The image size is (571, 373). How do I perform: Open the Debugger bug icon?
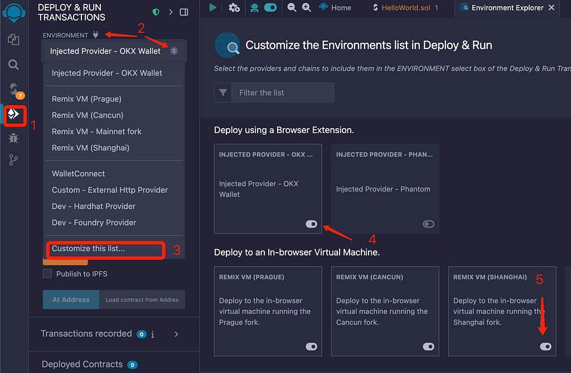(13, 138)
